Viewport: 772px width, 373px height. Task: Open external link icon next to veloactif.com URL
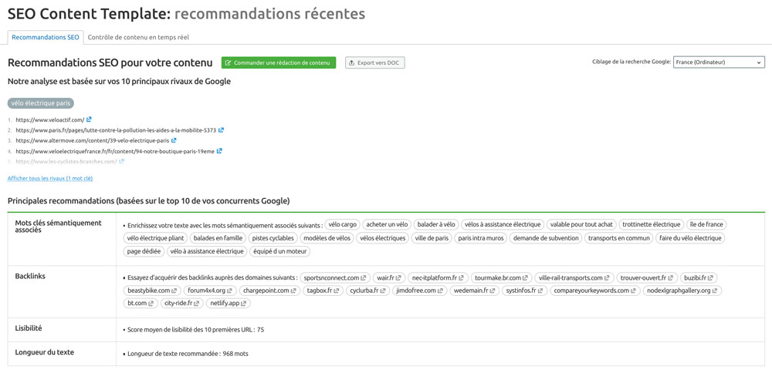point(89,119)
